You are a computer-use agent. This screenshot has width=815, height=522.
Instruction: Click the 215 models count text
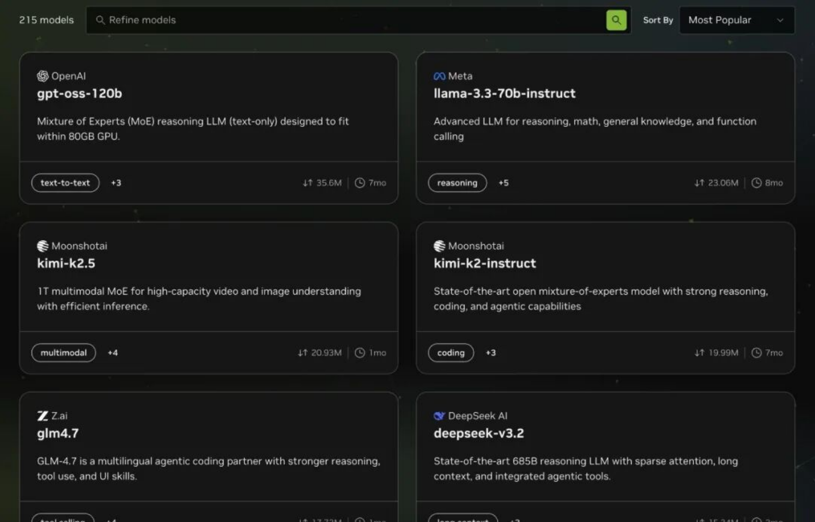click(46, 20)
